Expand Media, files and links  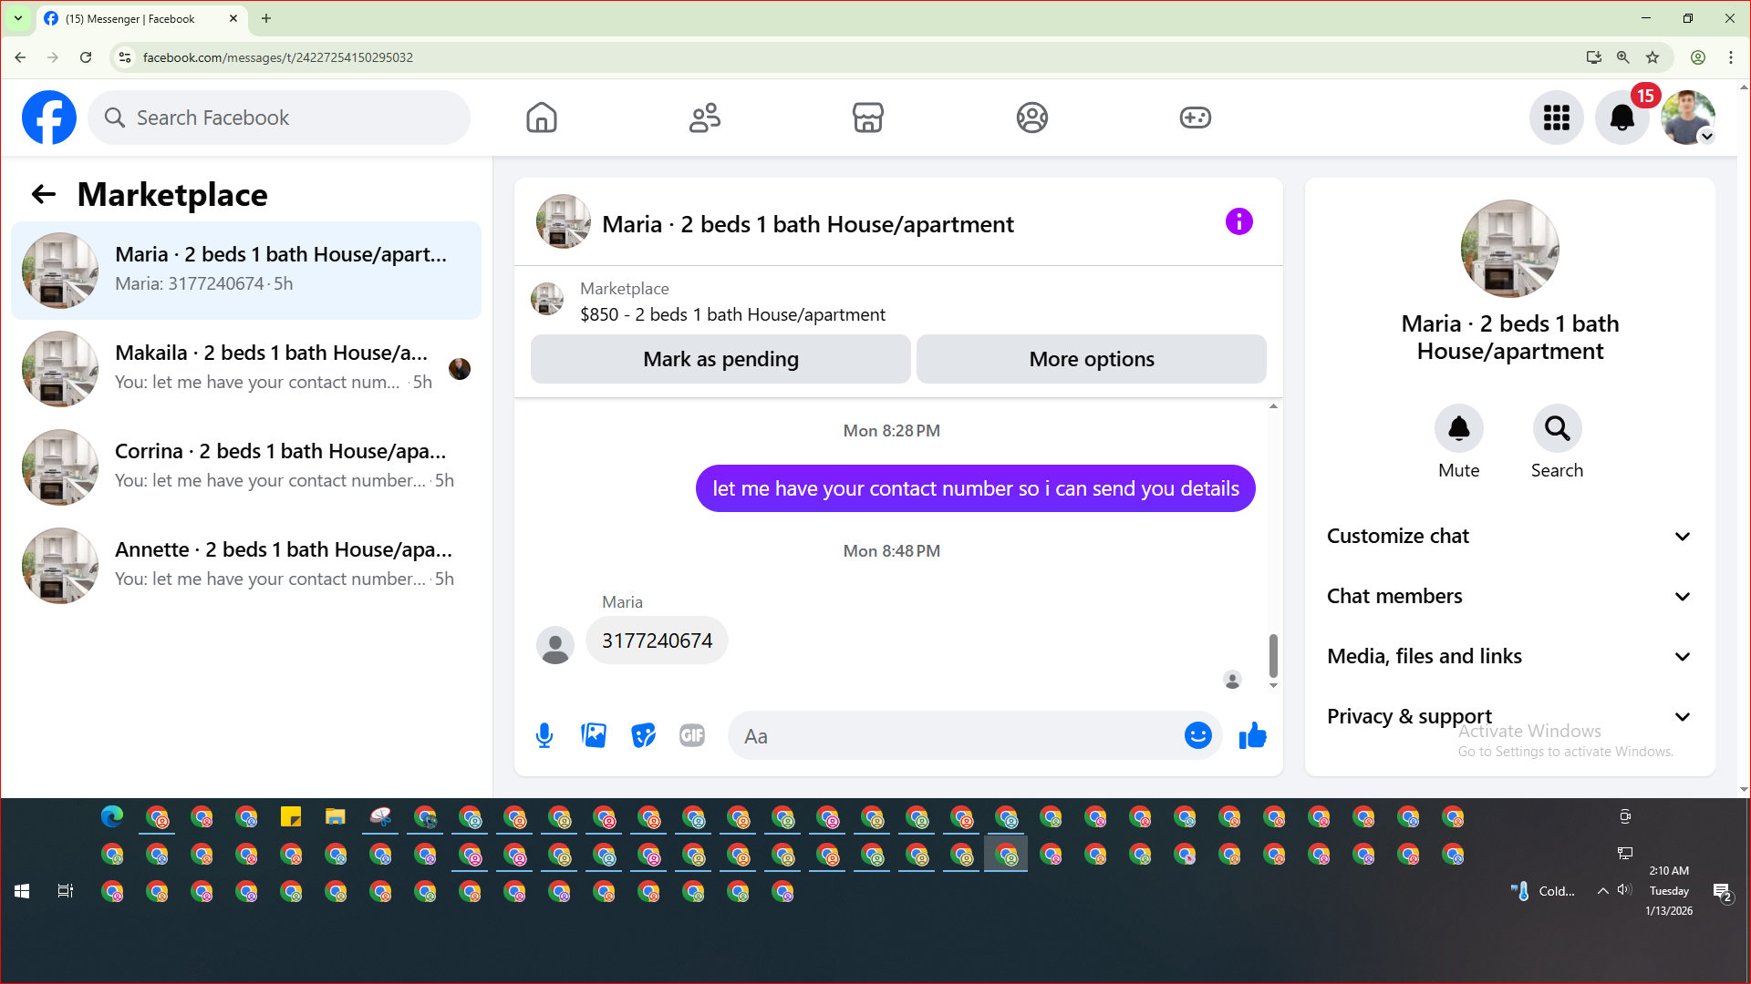click(x=1509, y=656)
